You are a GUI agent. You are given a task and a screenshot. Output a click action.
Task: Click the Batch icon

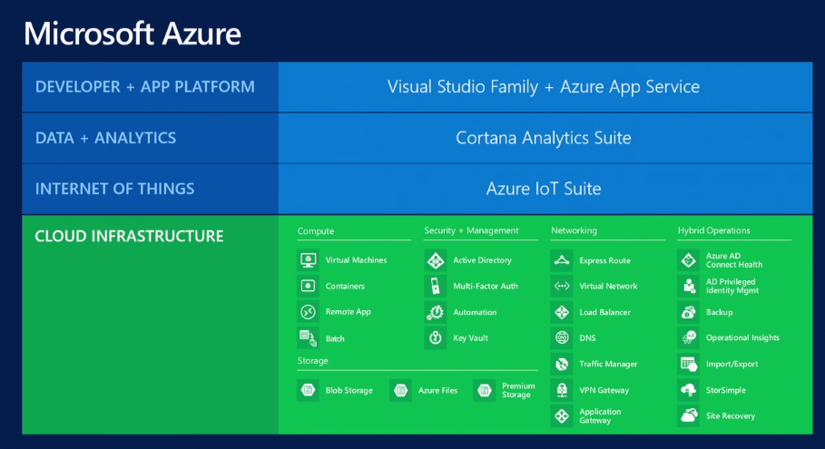(x=308, y=338)
